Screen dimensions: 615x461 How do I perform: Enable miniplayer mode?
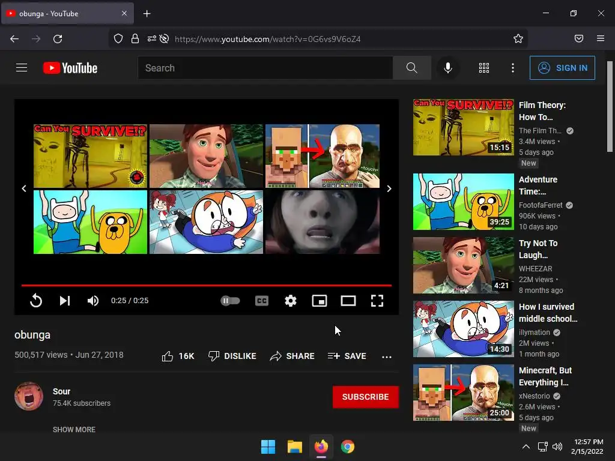(x=320, y=301)
